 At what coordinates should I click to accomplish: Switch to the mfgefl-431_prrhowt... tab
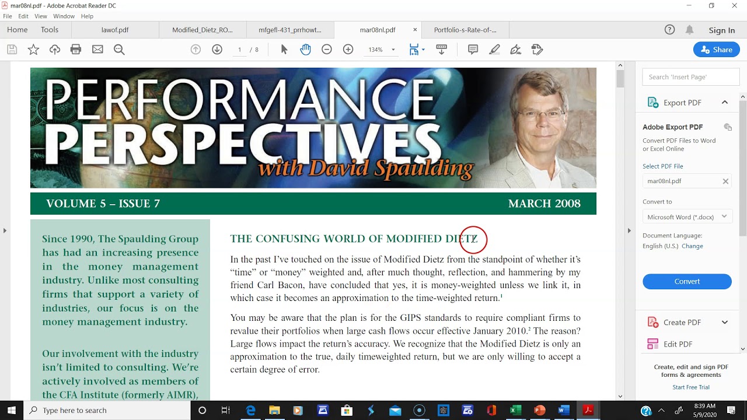290,30
